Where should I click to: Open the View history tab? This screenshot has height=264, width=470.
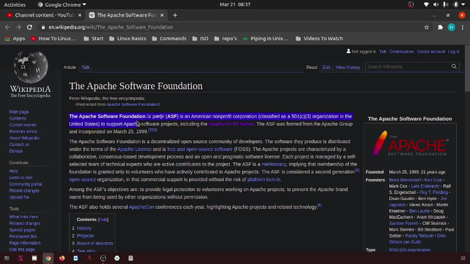(348, 67)
